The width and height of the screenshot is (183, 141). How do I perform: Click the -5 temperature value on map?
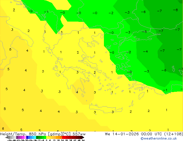coord(144,32)
